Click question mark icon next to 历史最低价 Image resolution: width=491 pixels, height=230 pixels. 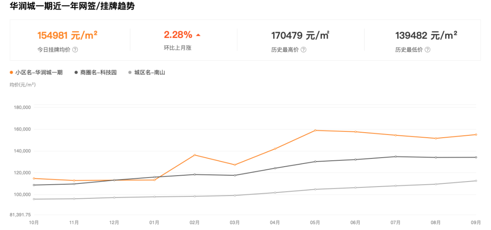pyautogui.click(x=428, y=50)
